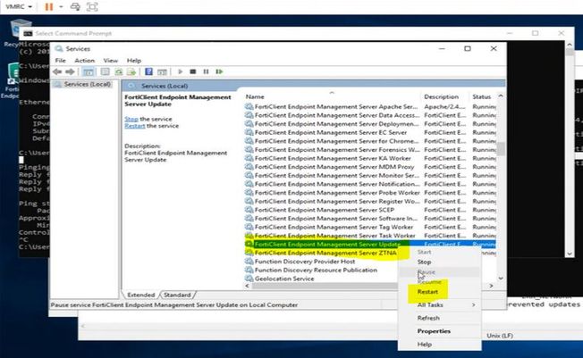Switch to the Extended tab

point(141,295)
